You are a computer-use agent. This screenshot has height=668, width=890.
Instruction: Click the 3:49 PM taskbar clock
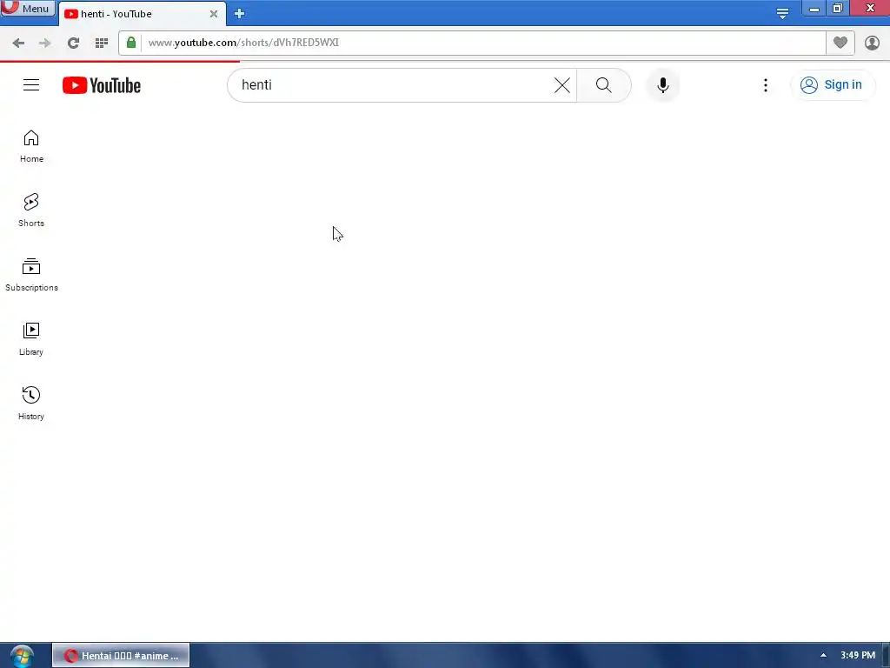858,656
